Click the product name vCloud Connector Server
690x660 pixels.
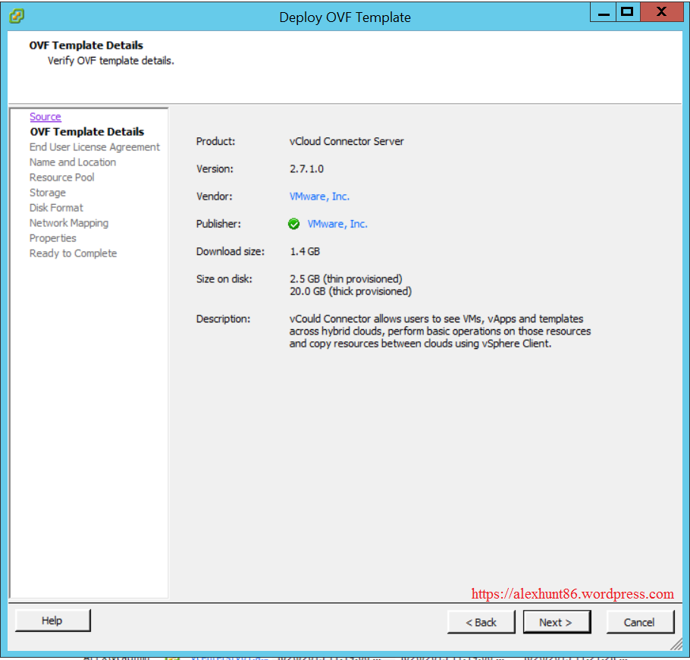[x=347, y=141]
